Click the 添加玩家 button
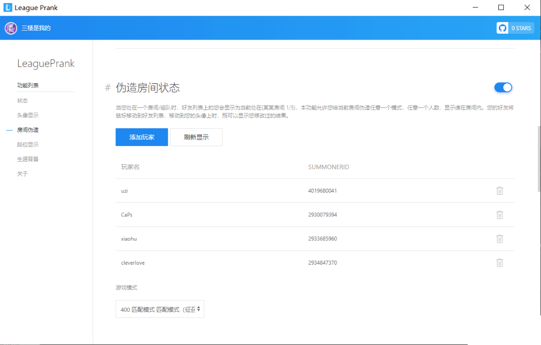541x345 pixels. click(x=142, y=137)
